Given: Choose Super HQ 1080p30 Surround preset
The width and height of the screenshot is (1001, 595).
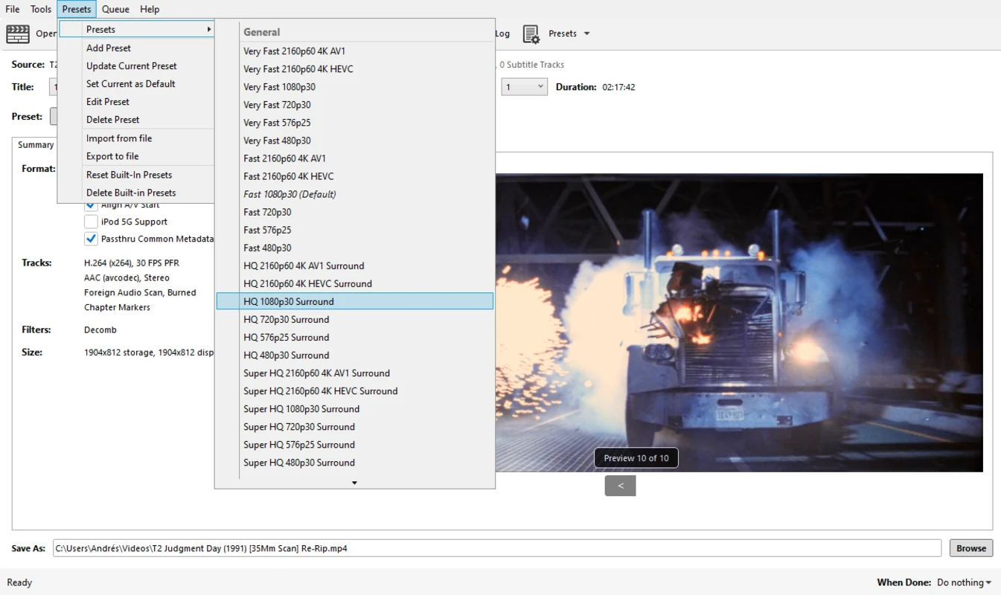Looking at the screenshot, I should tap(301, 409).
